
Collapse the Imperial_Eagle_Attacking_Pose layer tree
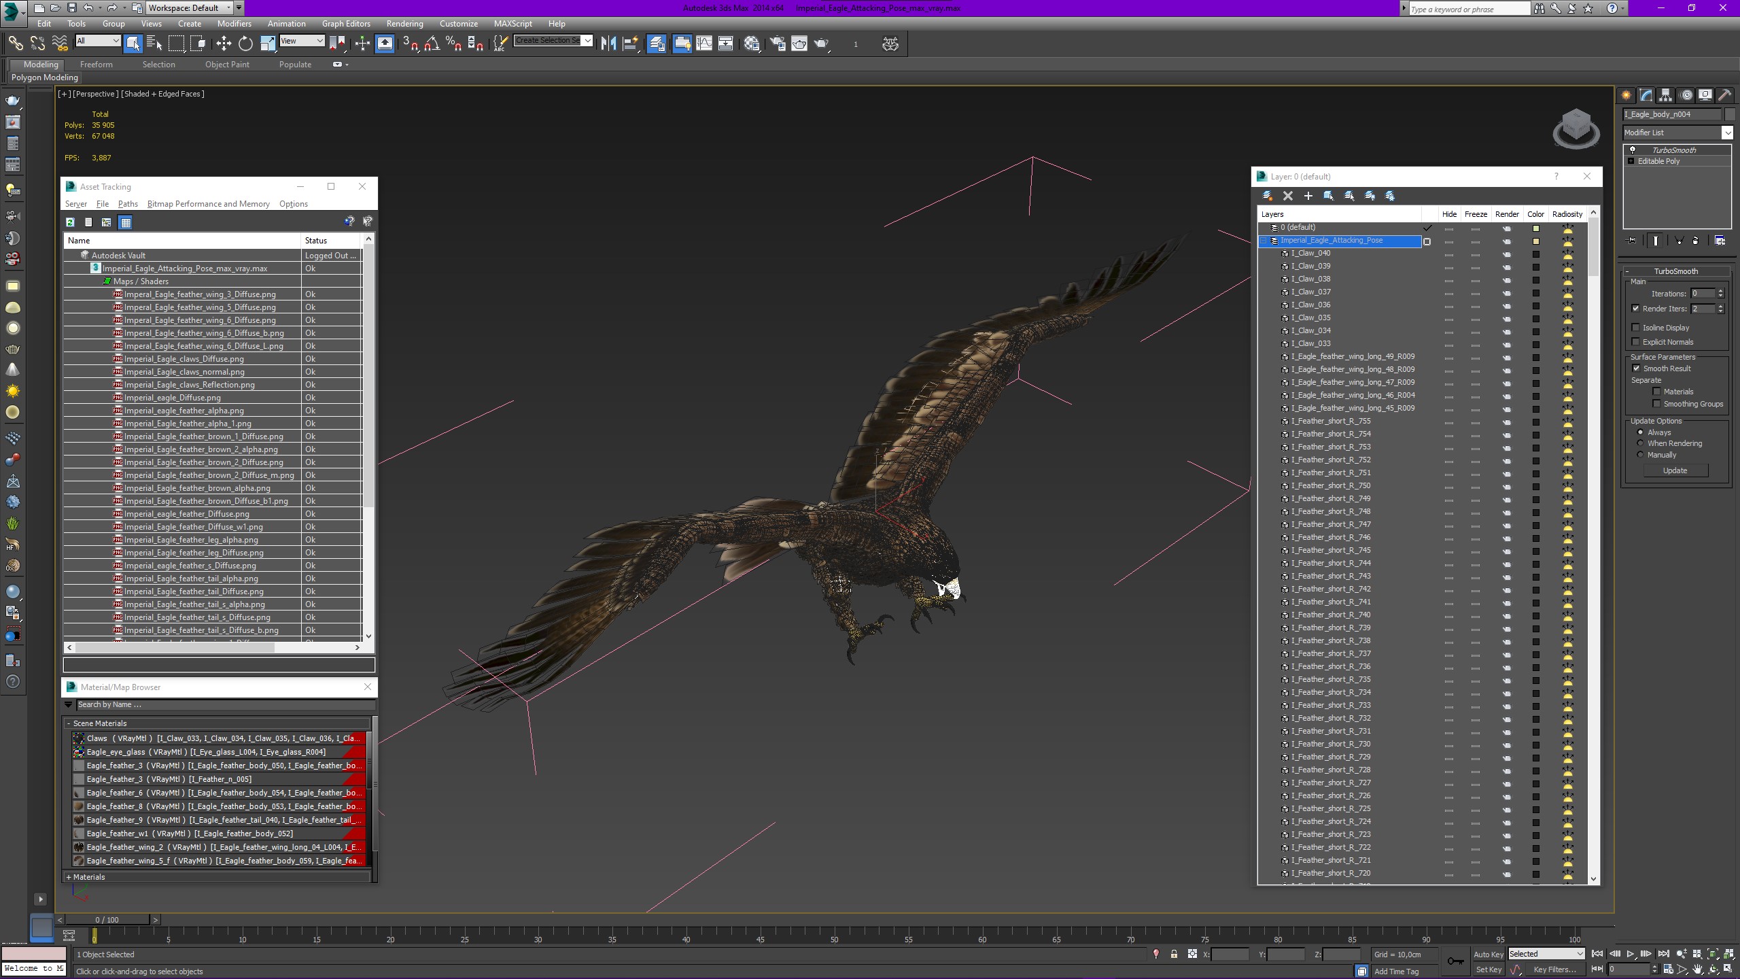[x=1264, y=241]
